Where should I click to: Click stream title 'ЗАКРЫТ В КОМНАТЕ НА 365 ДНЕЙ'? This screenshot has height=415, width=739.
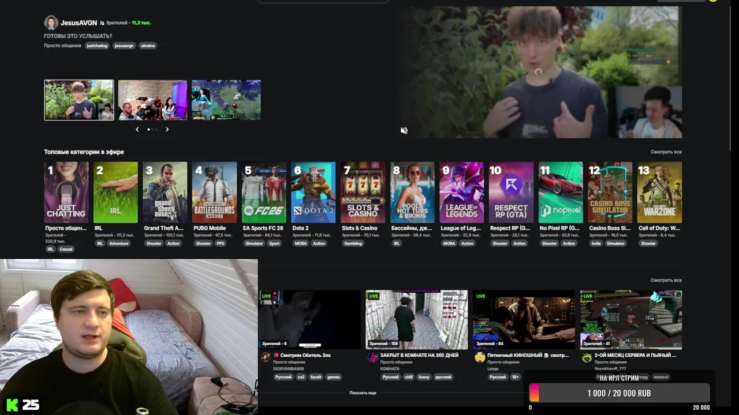419,356
